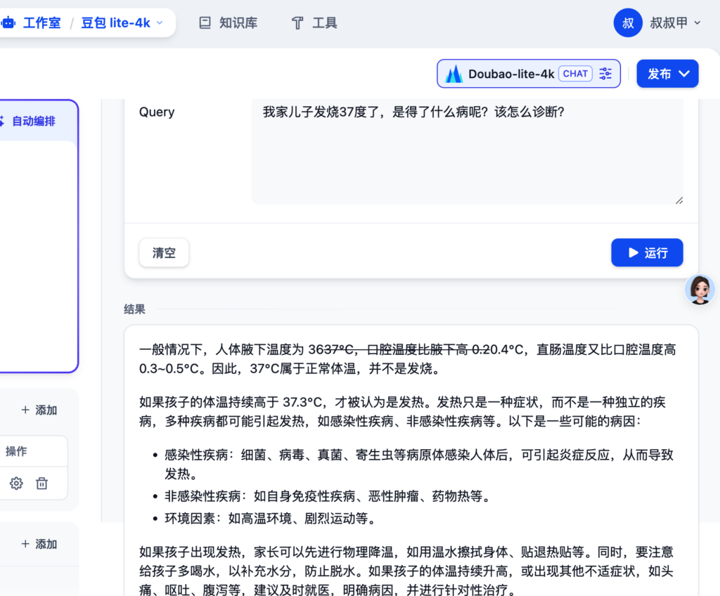Screen dimensions: 720x596
Task: Click the lower 添加 add button
Action: [39, 544]
